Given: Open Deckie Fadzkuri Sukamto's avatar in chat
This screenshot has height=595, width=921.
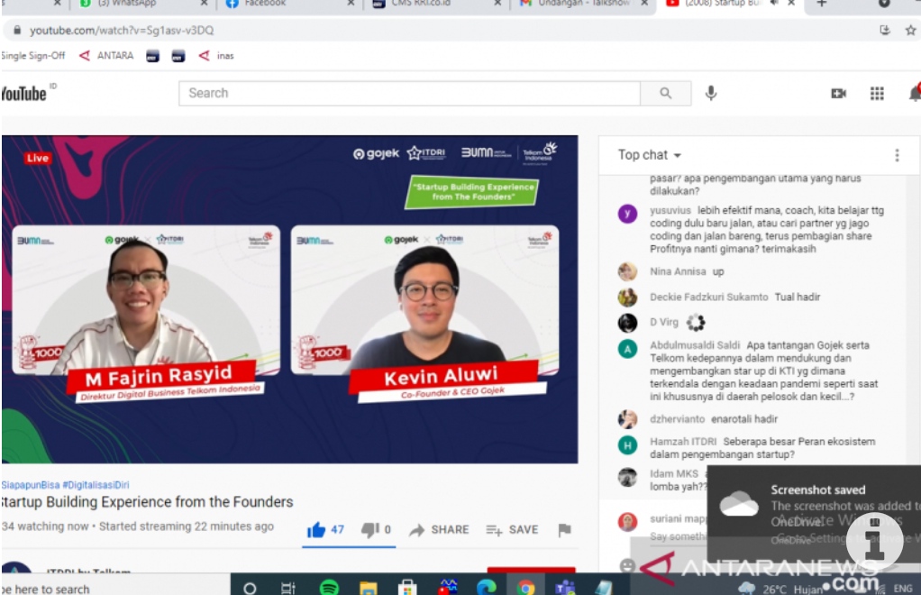Looking at the screenshot, I should pos(627,297).
